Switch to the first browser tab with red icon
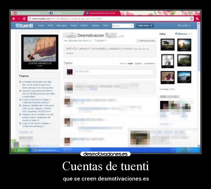211x189 pixels. tap(30, 13)
